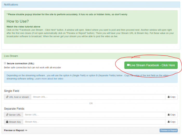
Task: Click the How to Use? heading
Action: (x=17, y=21)
